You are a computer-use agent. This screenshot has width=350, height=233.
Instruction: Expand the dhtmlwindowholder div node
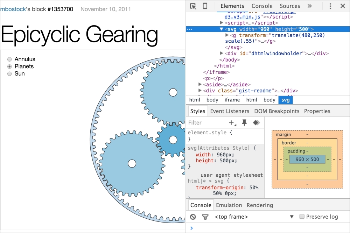click(x=221, y=54)
